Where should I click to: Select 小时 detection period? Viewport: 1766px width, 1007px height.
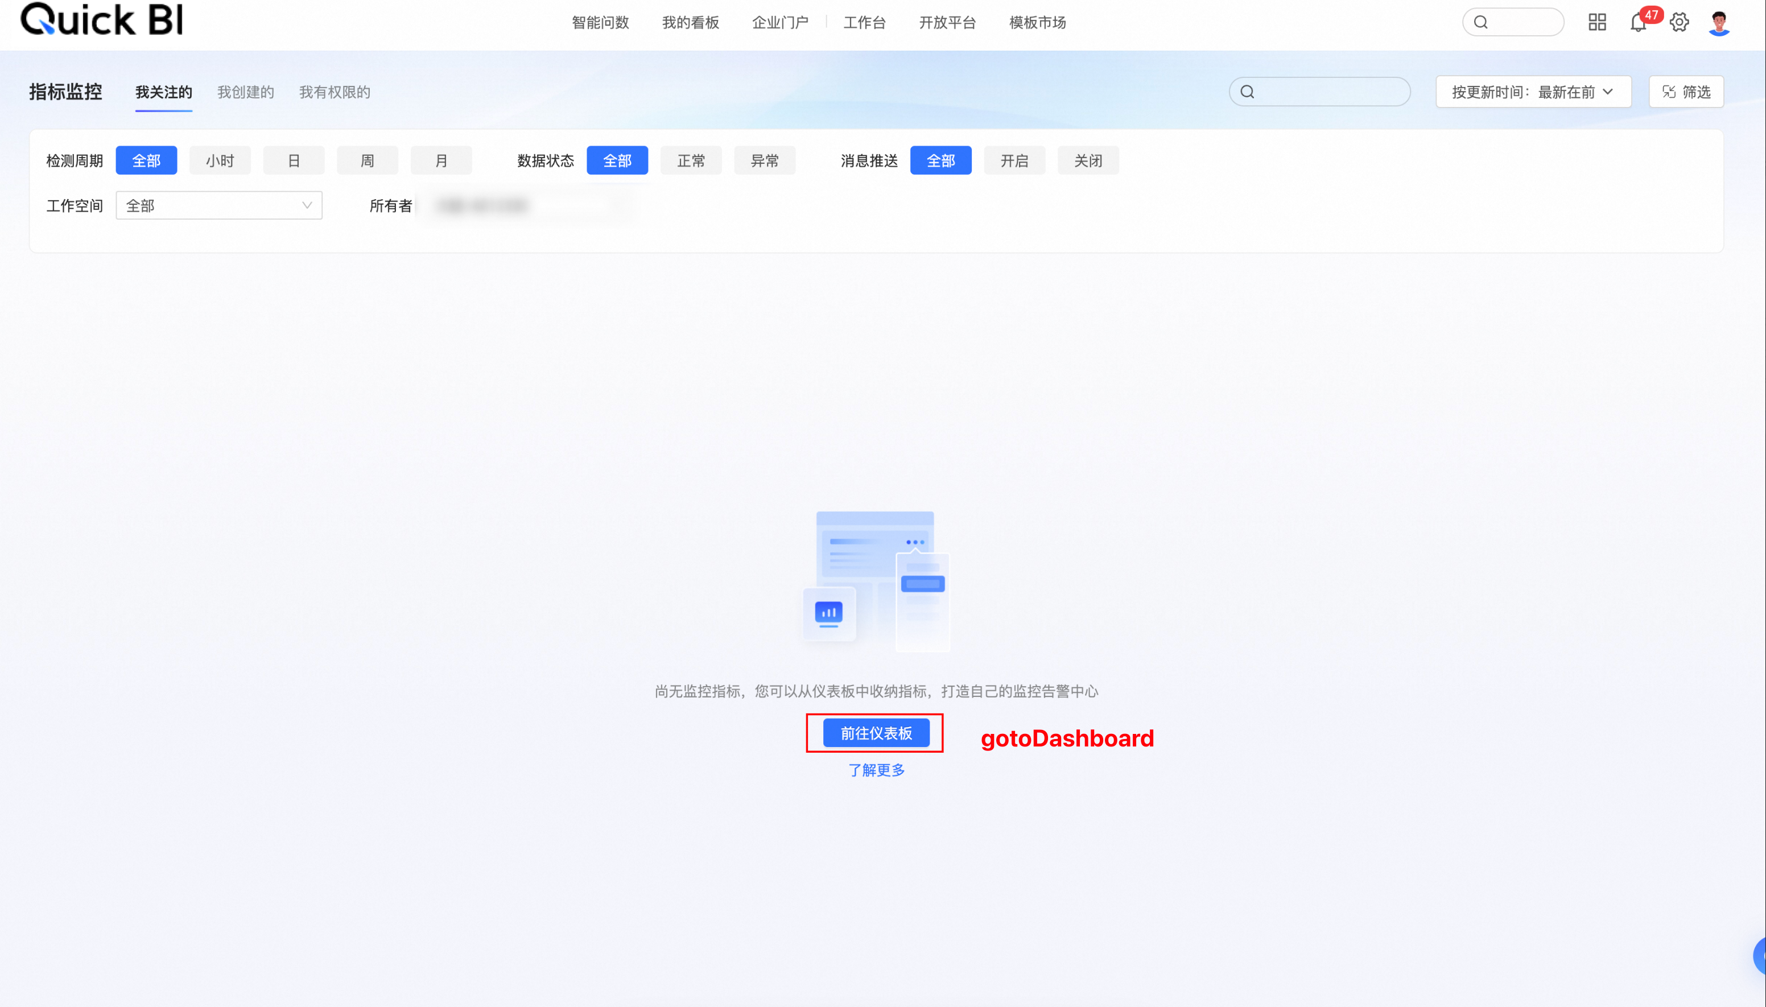coord(220,160)
